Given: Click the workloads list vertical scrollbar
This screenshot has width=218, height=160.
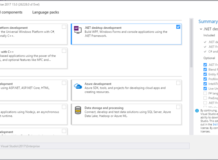Looking at the screenshot, I should (x=191, y=43).
